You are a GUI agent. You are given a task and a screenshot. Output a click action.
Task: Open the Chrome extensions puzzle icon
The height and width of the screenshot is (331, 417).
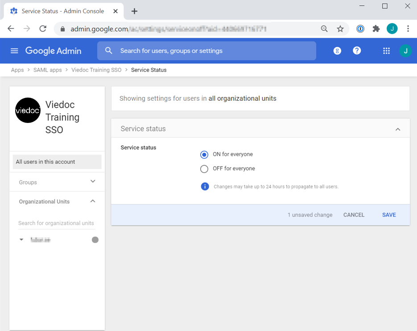point(376,29)
